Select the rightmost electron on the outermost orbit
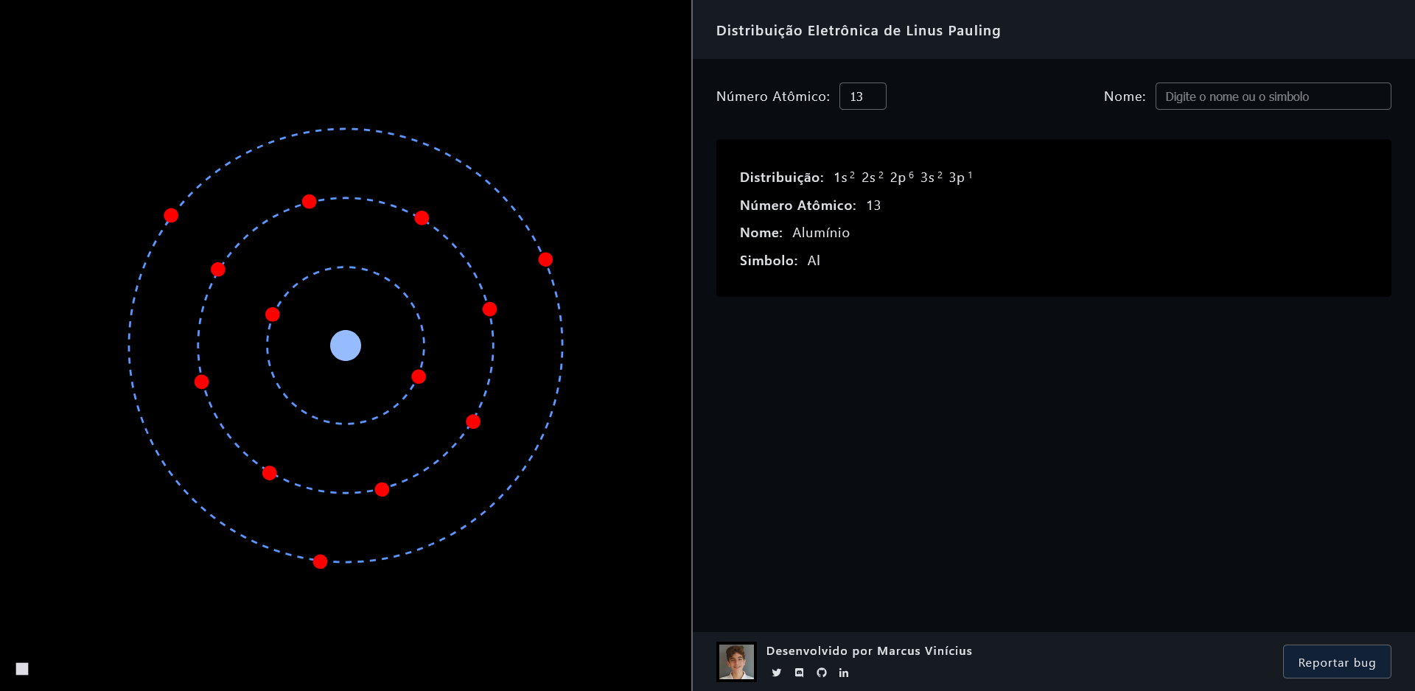The height and width of the screenshot is (691, 1415). point(545,259)
